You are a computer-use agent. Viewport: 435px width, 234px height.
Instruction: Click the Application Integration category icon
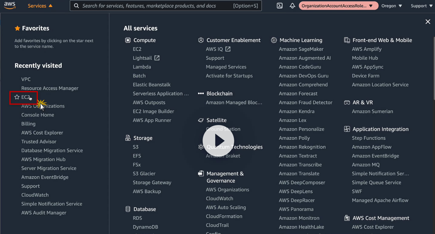(347, 129)
